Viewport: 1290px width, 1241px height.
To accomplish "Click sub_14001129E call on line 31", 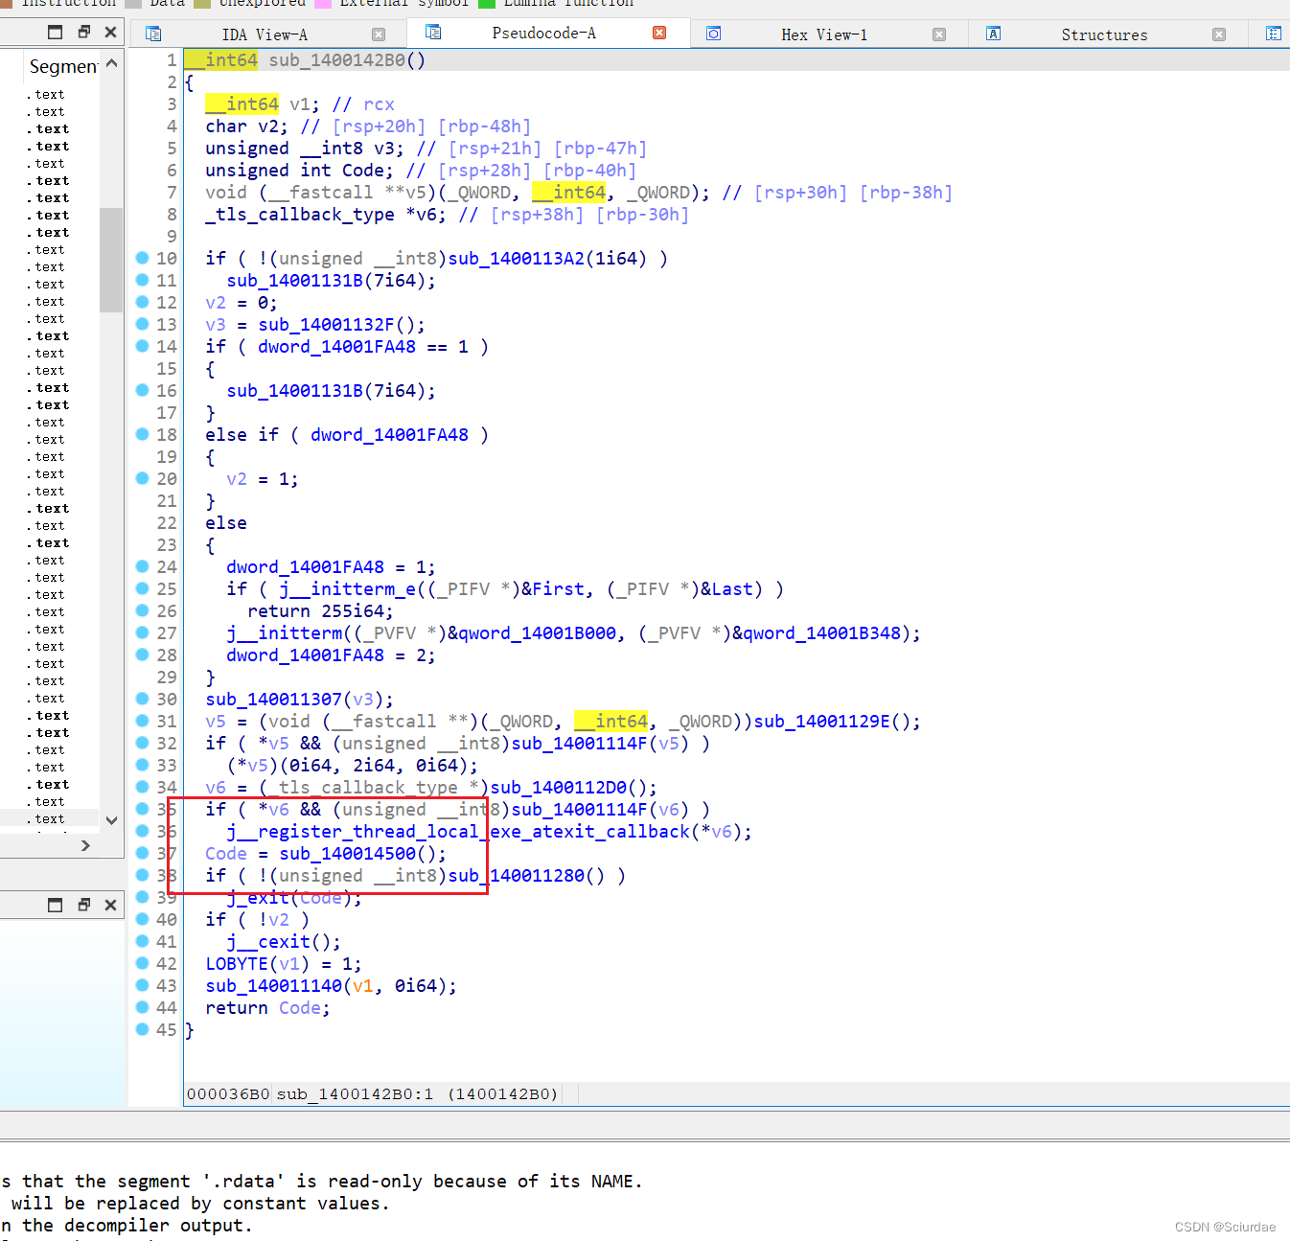I will point(821,722).
